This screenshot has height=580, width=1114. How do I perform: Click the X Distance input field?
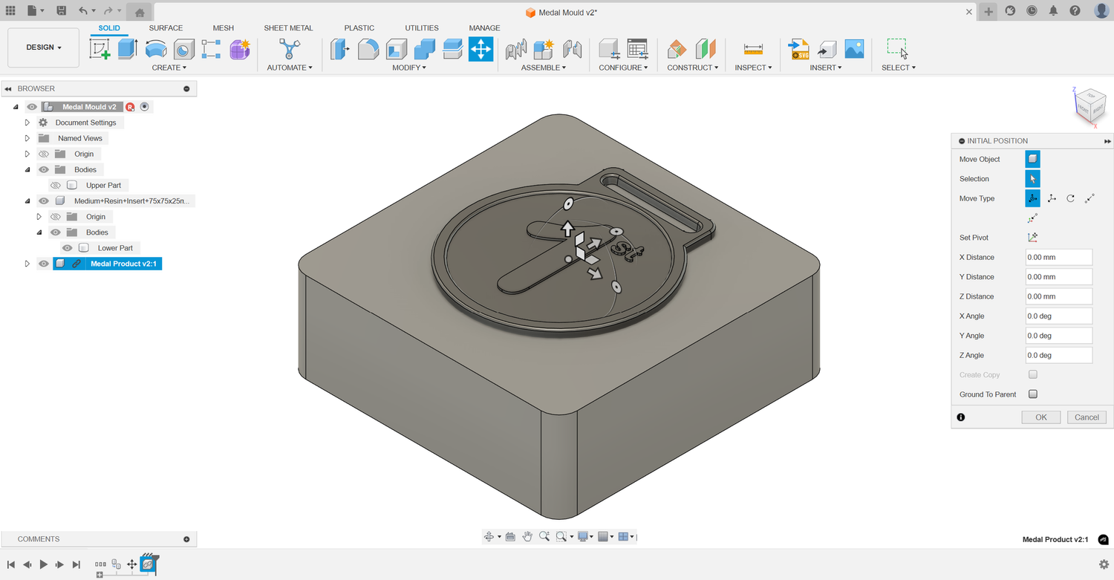tap(1058, 257)
